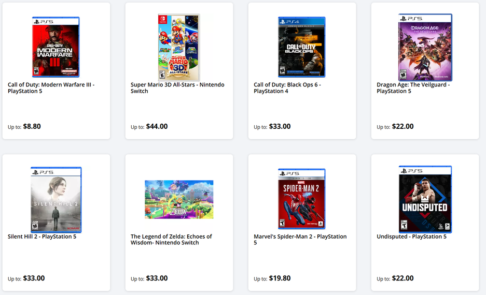Follow the Call of Duty: Black Ops 6 title link
486x295 pixels.
[287, 88]
